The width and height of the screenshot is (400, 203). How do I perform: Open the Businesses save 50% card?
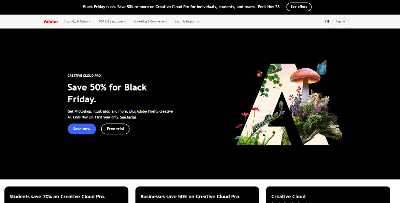(197, 195)
